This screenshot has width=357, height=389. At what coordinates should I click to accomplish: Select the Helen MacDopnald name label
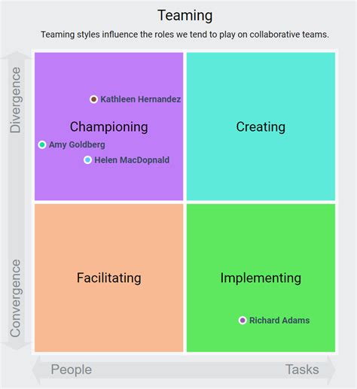click(132, 160)
